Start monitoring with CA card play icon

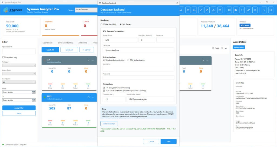click(88, 61)
